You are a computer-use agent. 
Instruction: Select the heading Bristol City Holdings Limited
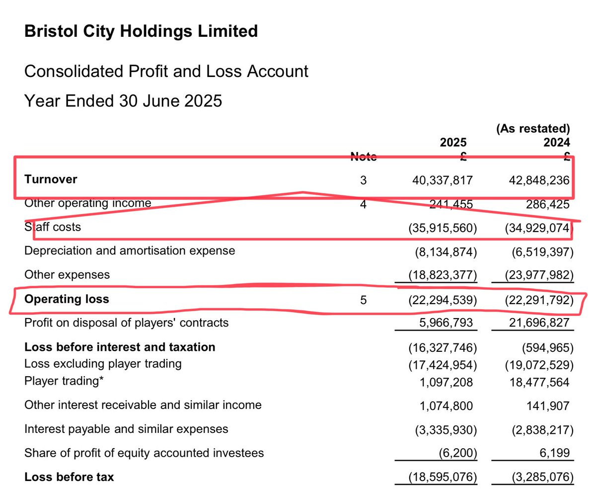(141, 31)
